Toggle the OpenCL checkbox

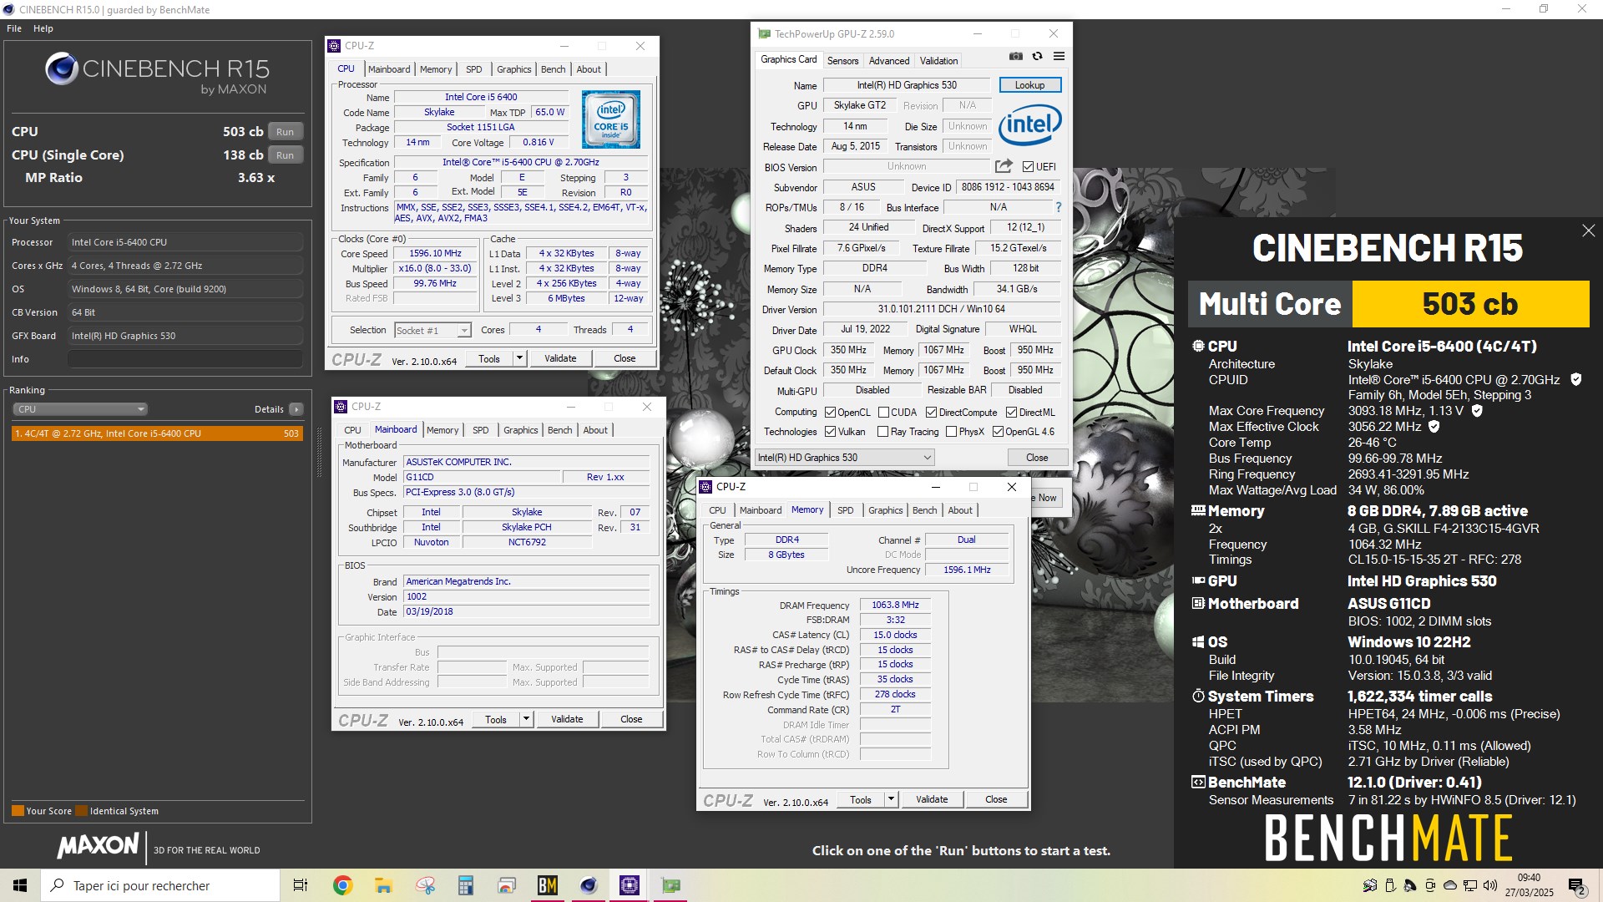pyautogui.click(x=830, y=413)
